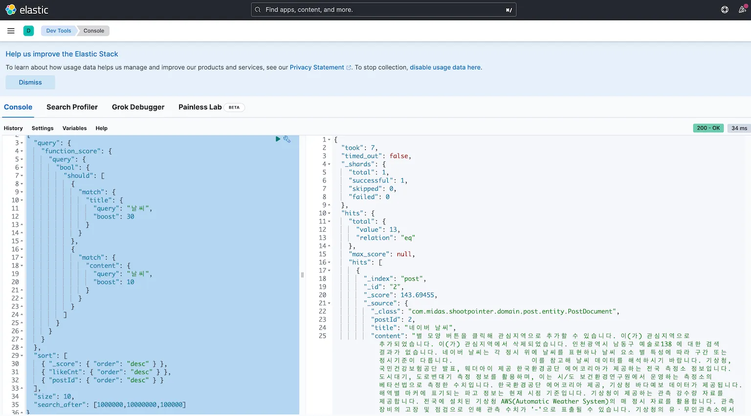Viewport: 751px width, 416px height.
Task: Click the "timed_out": false line
Action: [376, 156]
